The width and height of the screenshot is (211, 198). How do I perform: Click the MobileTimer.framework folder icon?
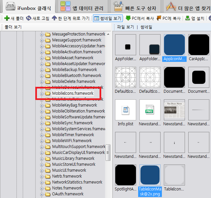coord(47,135)
